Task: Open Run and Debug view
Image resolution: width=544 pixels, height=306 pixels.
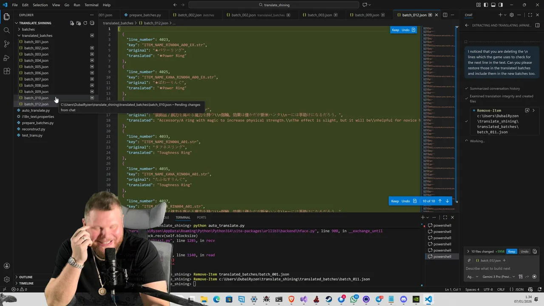Action: point(6,57)
